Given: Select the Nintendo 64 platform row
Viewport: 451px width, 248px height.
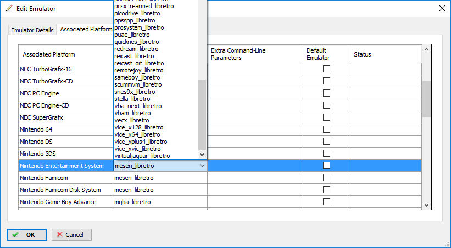Looking at the screenshot, I should point(65,129).
